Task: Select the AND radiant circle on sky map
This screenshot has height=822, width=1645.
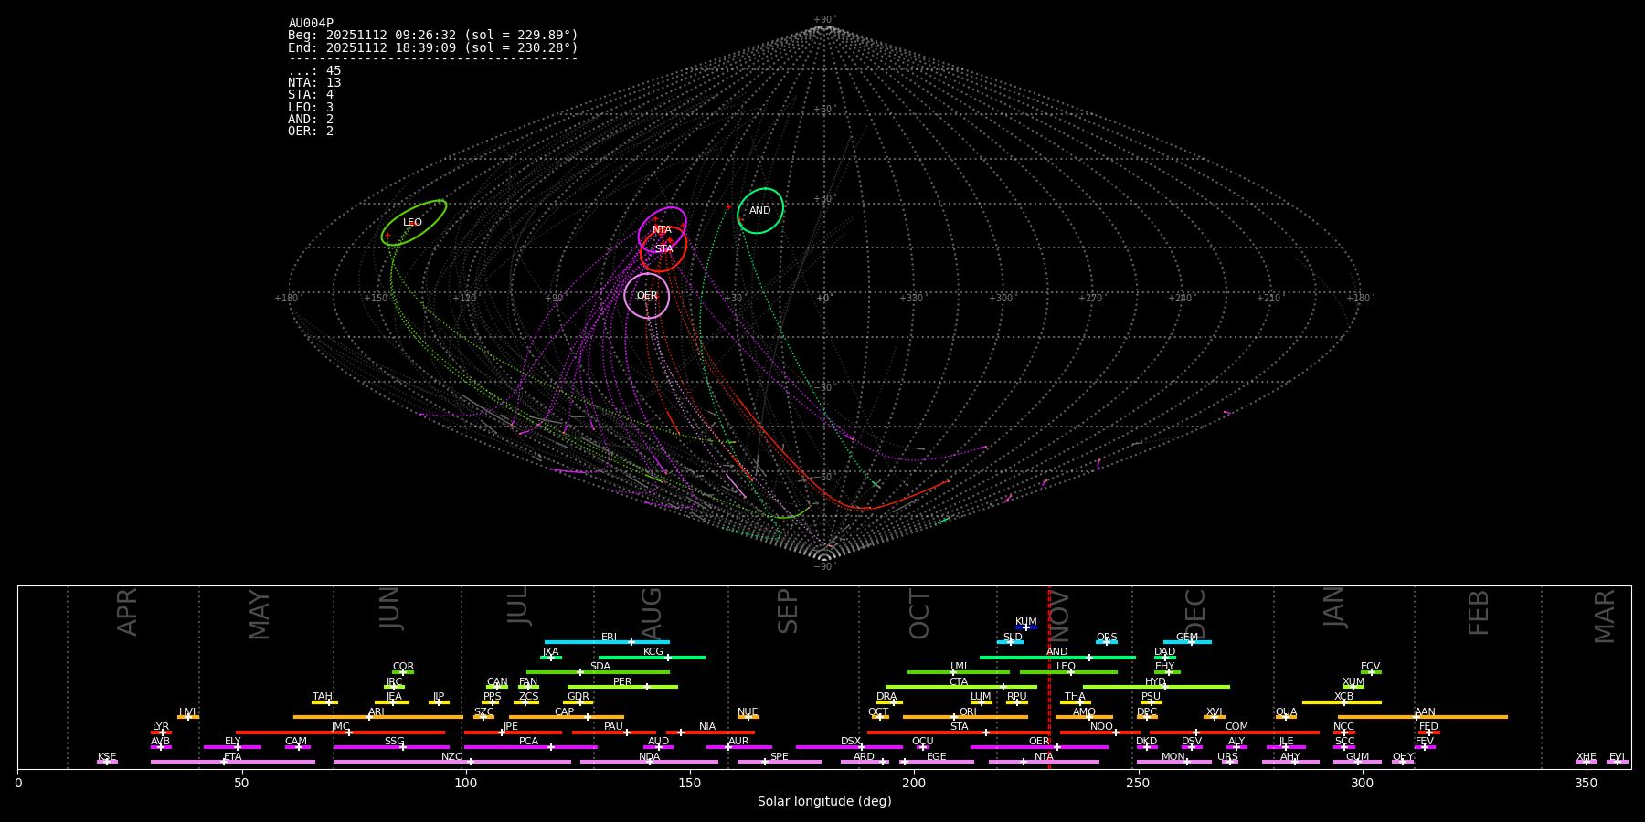Action: tap(760, 211)
